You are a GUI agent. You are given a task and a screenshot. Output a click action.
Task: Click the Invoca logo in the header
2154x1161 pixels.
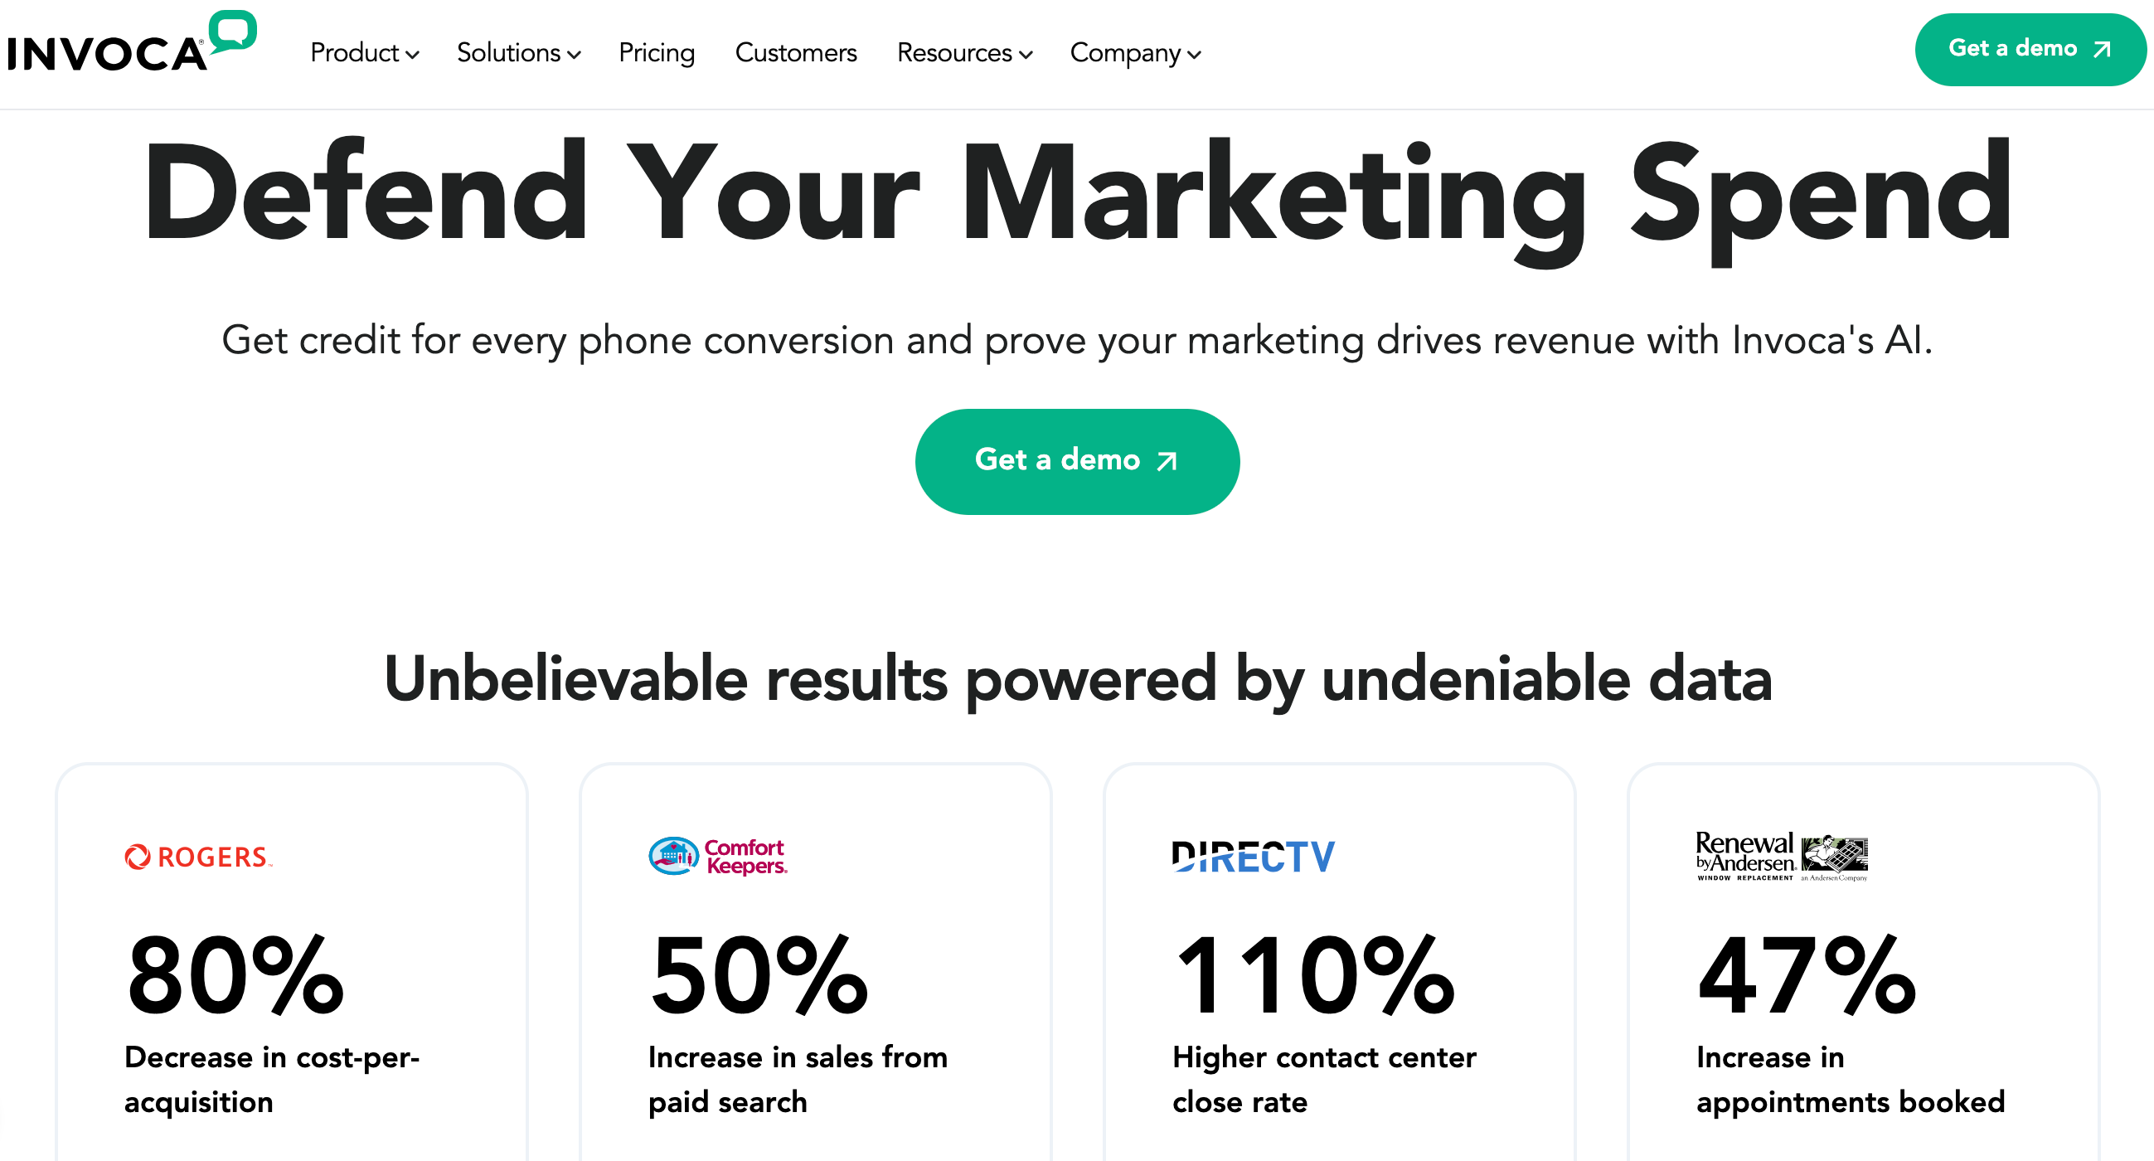coord(132,41)
